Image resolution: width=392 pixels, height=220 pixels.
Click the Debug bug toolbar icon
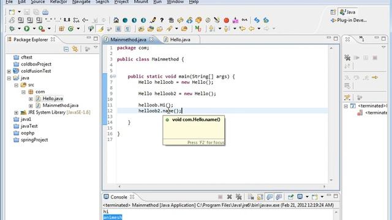[12, 29]
